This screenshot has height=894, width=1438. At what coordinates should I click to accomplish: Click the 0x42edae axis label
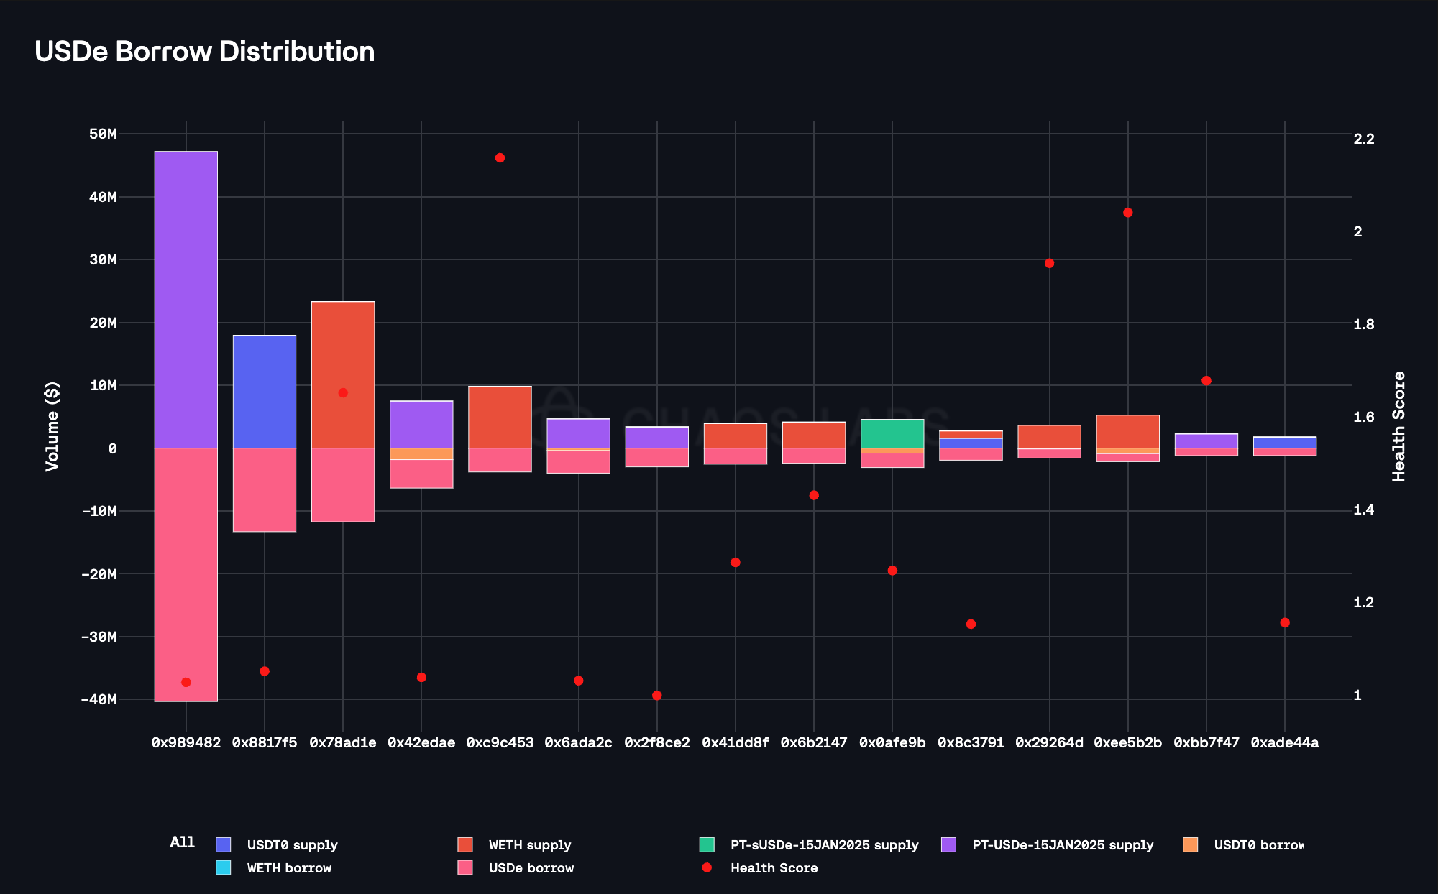coord(421,743)
